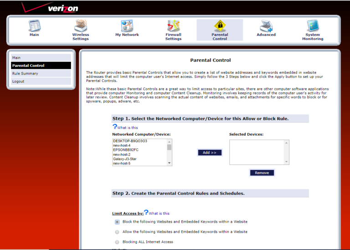Select new-host-5 in device list
The height and width of the screenshot is (250, 350).
tap(140, 163)
